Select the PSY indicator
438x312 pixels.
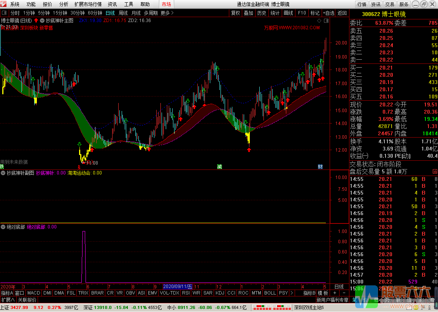284,293
